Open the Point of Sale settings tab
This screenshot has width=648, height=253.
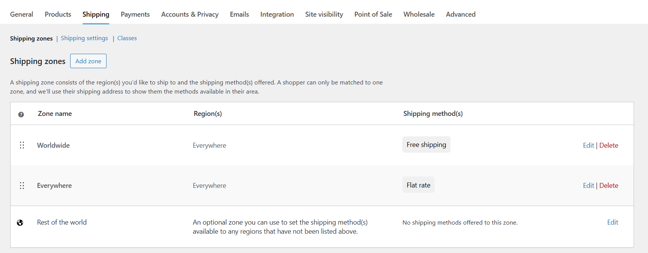click(373, 14)
